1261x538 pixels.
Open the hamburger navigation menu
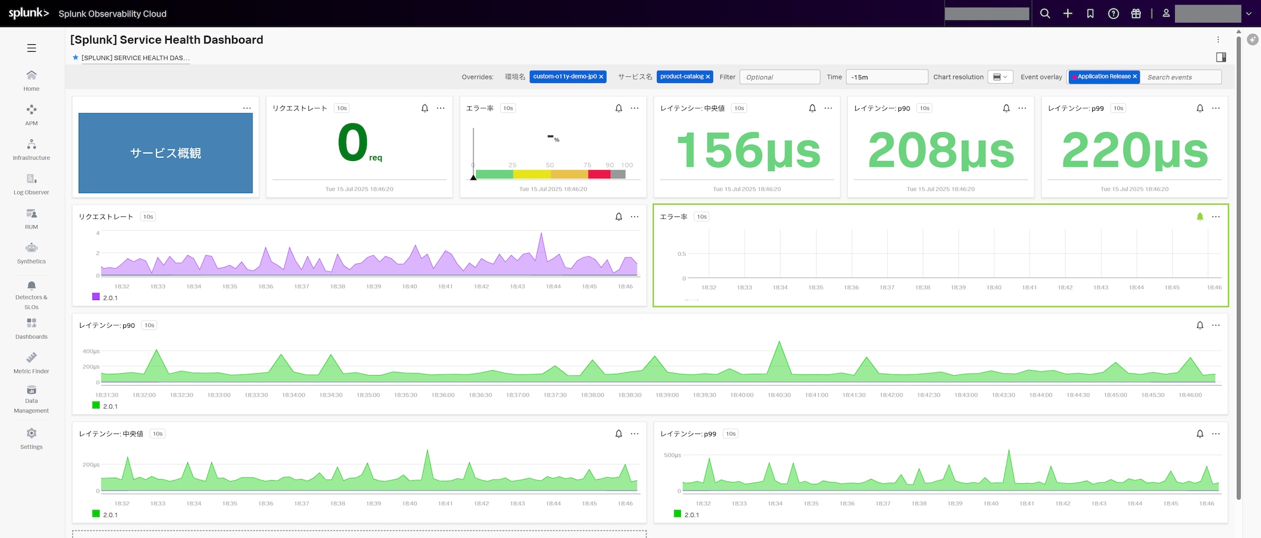coord(31,48)
